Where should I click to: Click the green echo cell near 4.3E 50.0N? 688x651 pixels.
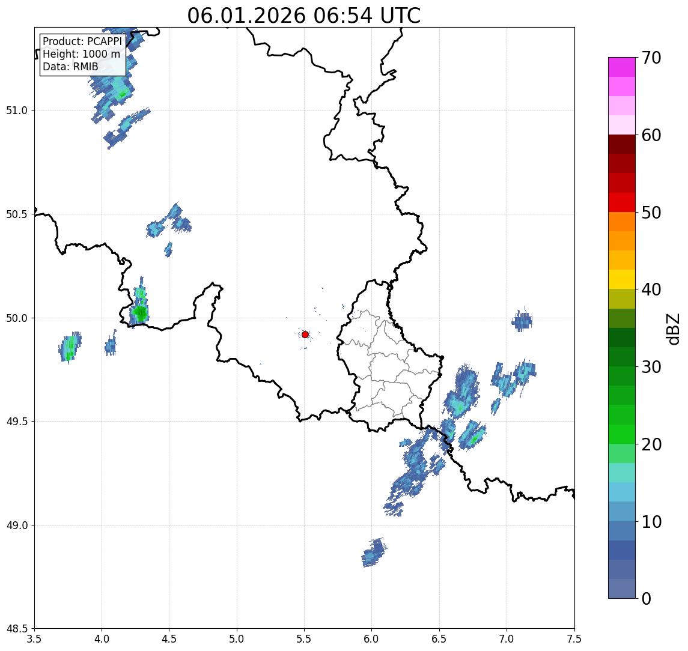[139, 312]
